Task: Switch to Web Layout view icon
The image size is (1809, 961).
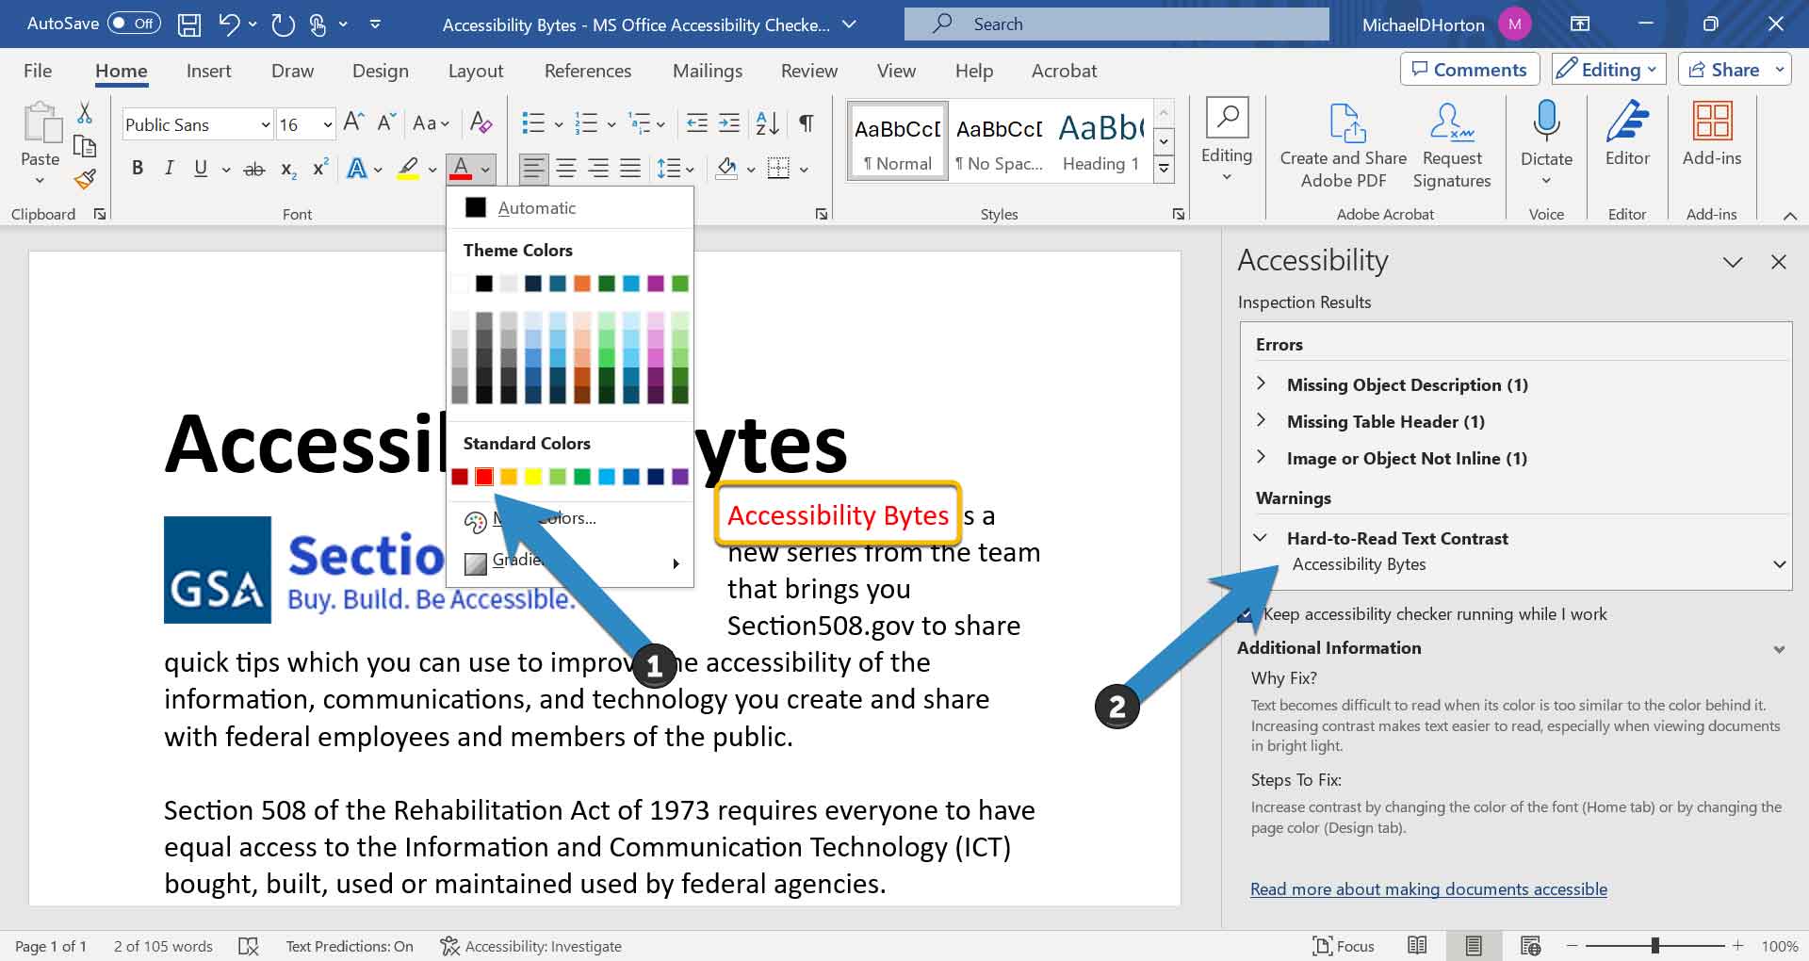Action: pyautogui.click(x=1530, y=946)
